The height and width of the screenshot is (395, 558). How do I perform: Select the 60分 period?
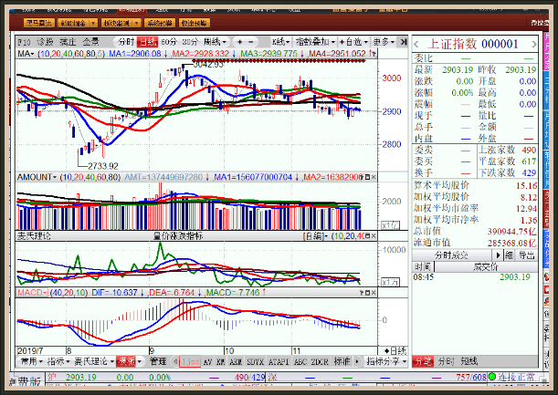pyautogui.click(x=169, y=42)
